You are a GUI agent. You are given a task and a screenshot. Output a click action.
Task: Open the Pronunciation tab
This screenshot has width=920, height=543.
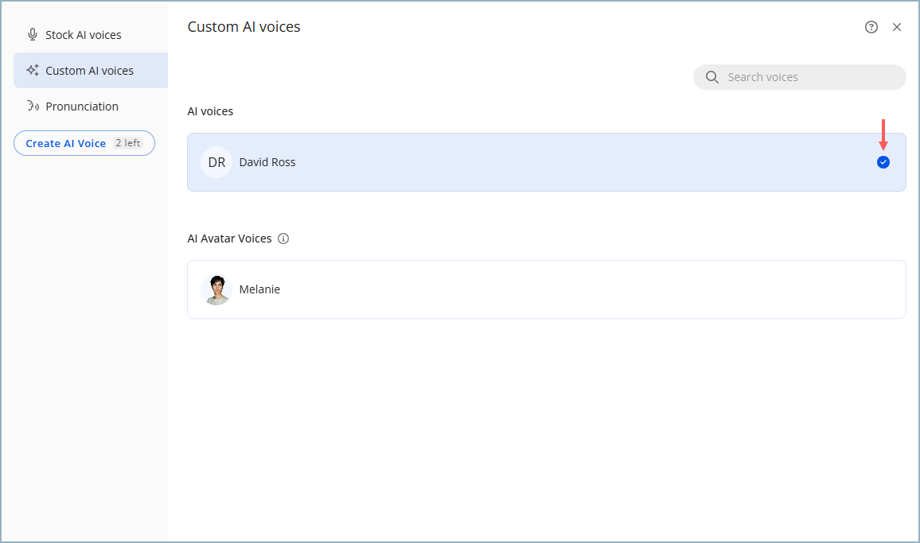[82, 107]
